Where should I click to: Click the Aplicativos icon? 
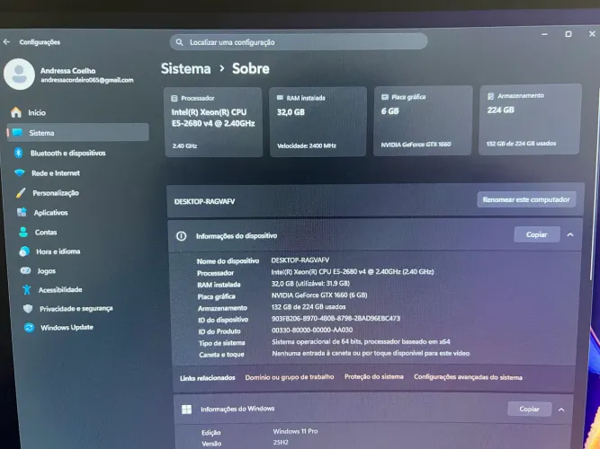coord(22,212)
